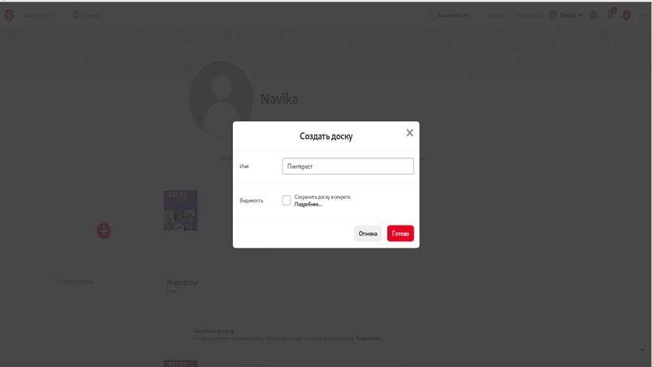
Task: Click the red plus circle to create board
Action: click(104, 231)
